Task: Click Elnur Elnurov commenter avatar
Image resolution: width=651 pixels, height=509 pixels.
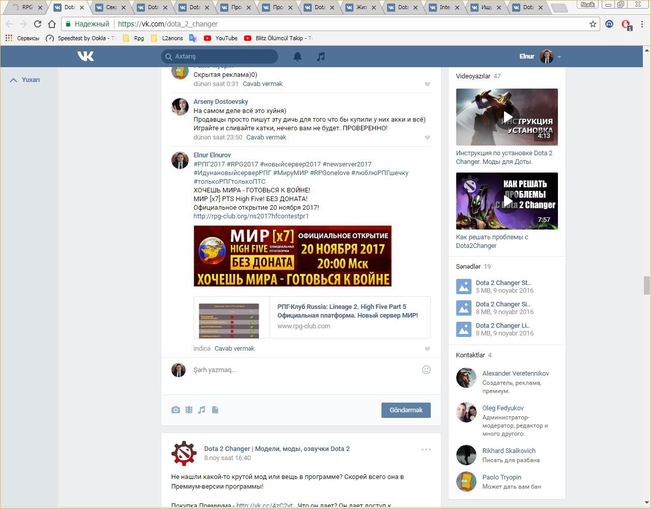Action: pyautogui.click(x=180, y=160)
